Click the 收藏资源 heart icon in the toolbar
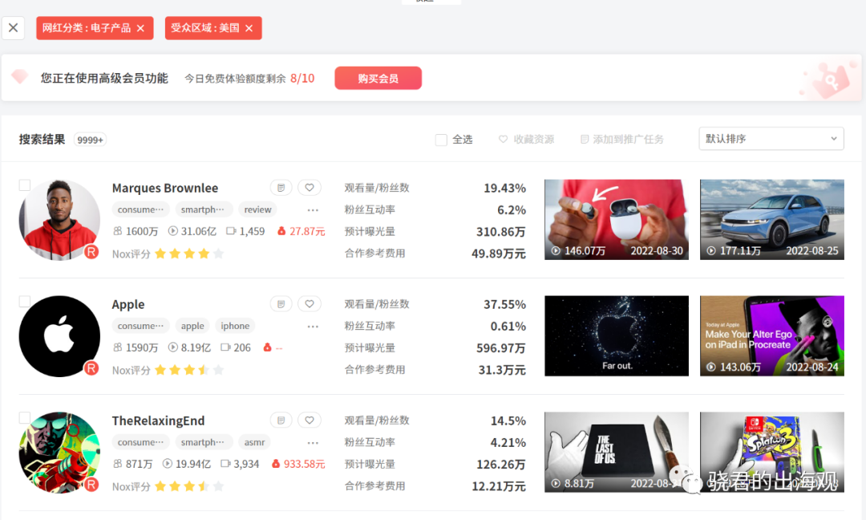The image size is (866, 520). (501, 138)
